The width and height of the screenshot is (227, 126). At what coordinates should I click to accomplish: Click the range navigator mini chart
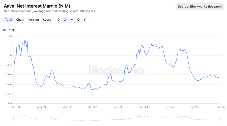tap(117, 119)
